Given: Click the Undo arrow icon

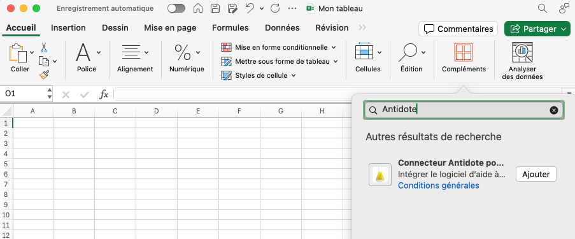Looking at the screenshot, I should coord(250,8).
